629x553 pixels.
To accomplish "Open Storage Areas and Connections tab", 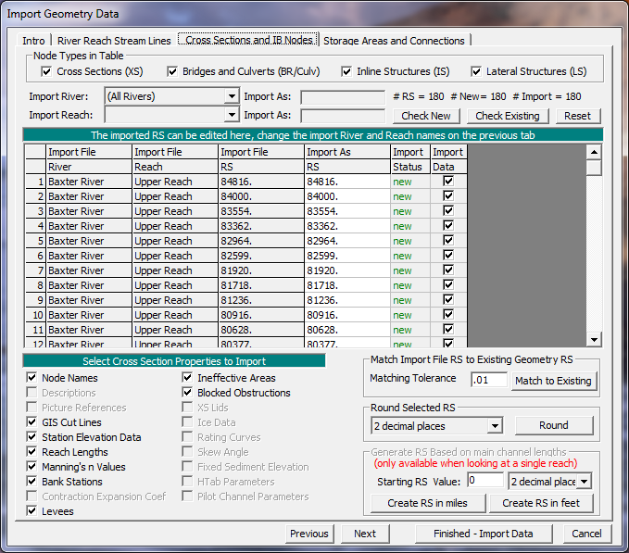I will click(x=394, y=41).
